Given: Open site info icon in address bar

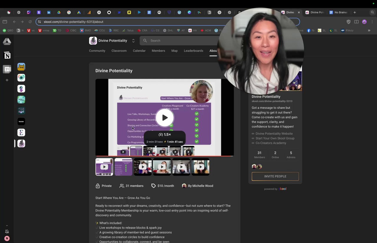Looking at the screenshot, I should [39, 22].
